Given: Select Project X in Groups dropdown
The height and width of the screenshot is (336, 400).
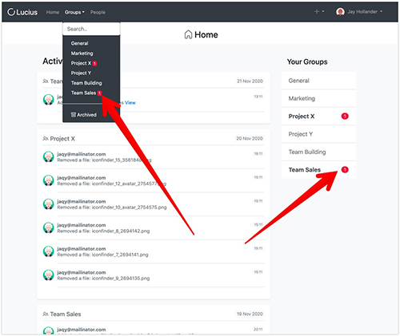Looking at the screenshot, I should tap(81, 63).
